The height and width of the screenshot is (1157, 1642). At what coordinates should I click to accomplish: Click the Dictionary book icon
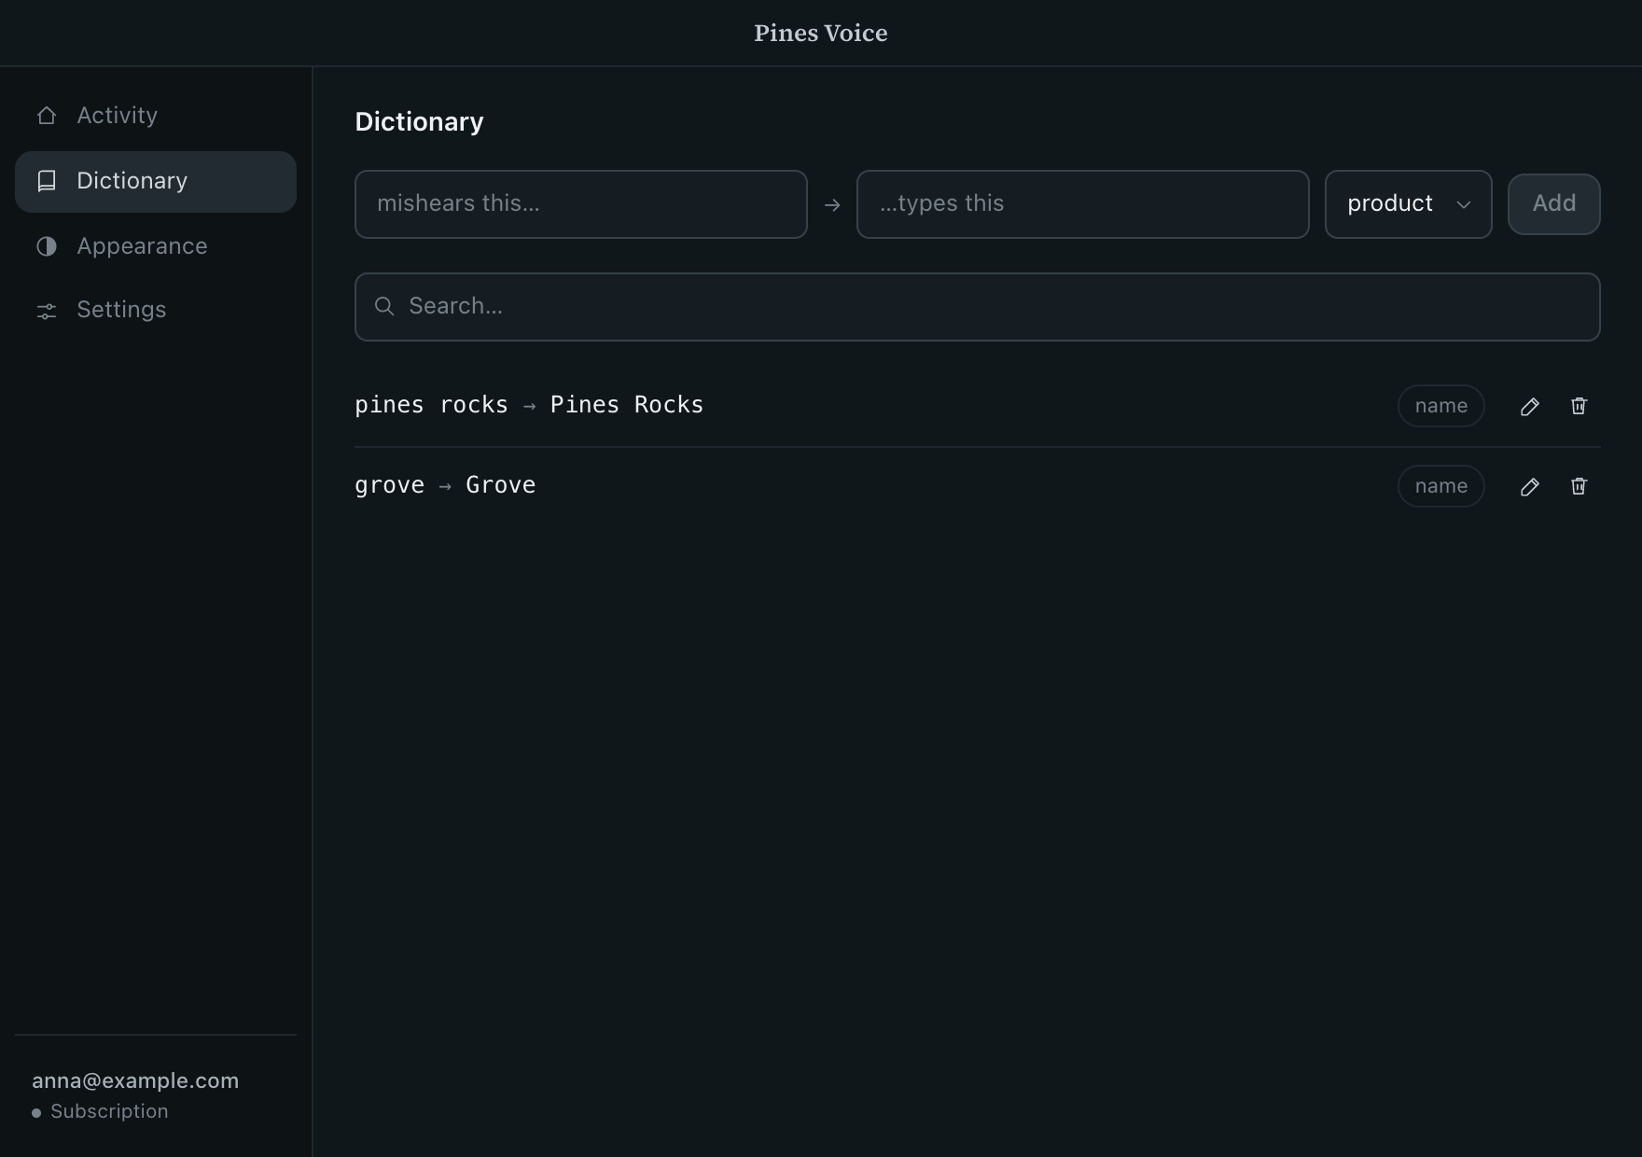pos(47,181)
